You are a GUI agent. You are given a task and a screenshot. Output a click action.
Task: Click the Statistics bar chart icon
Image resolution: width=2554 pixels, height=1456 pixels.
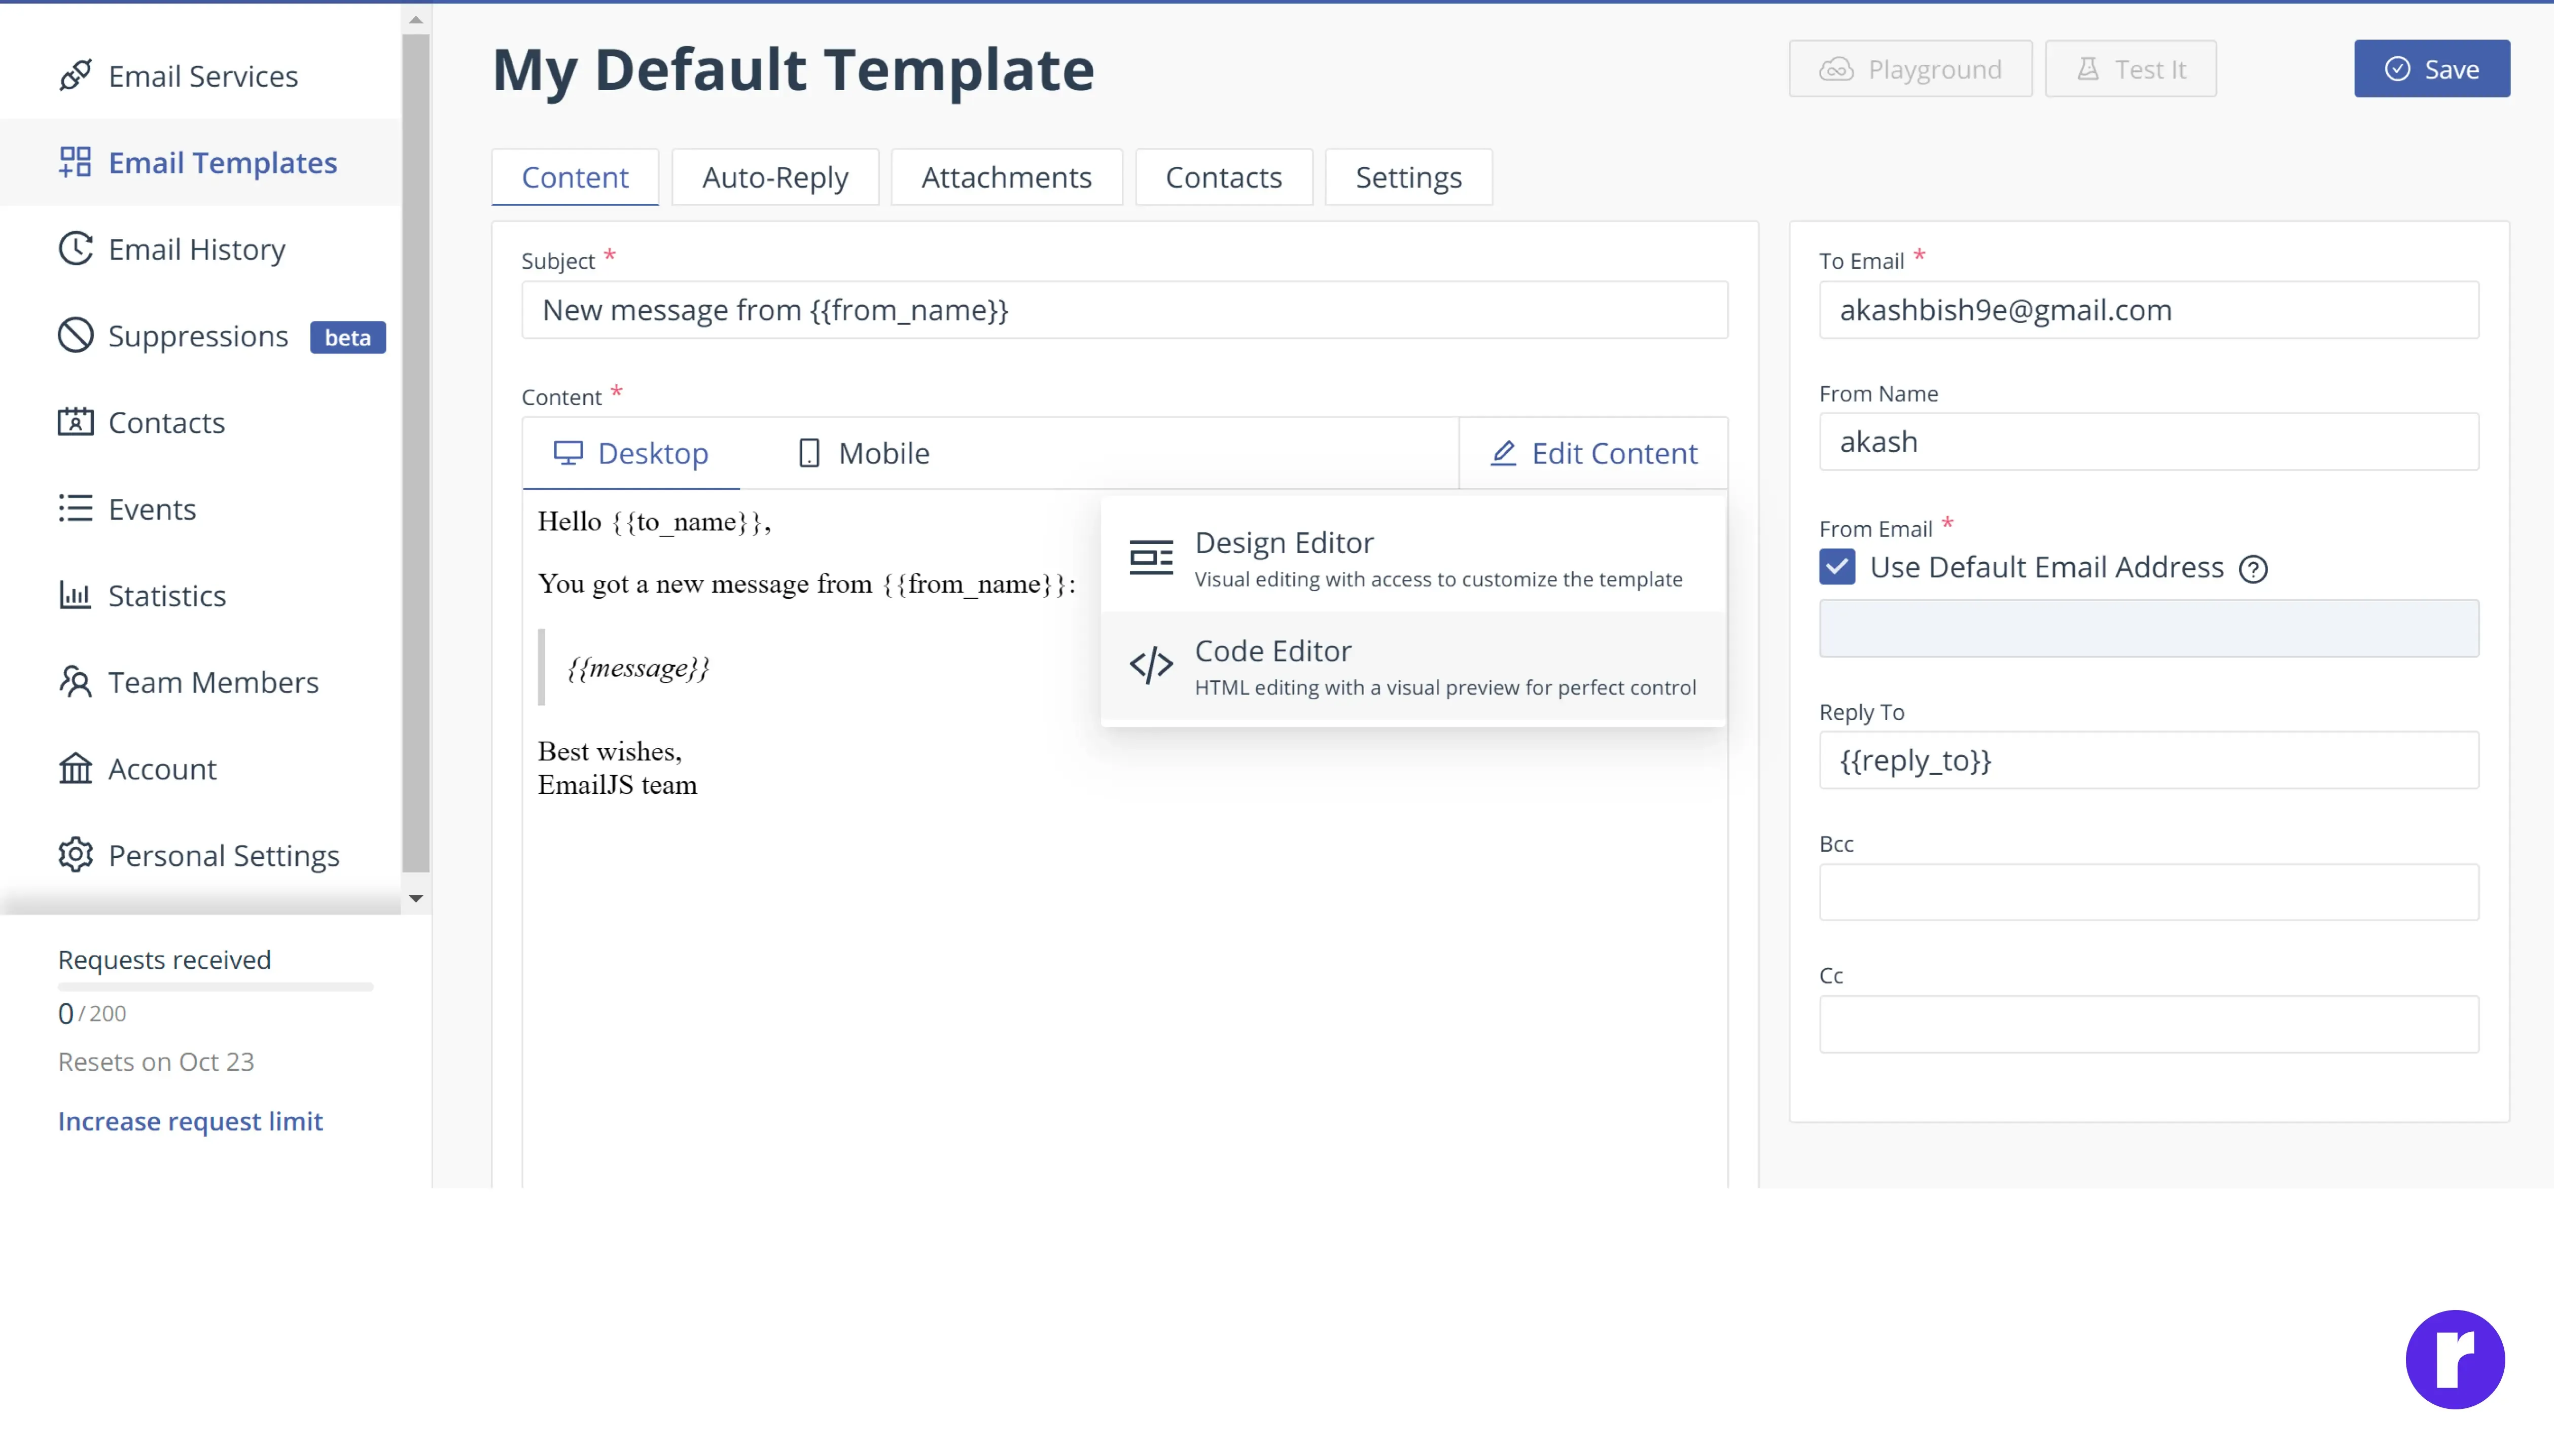75,595
